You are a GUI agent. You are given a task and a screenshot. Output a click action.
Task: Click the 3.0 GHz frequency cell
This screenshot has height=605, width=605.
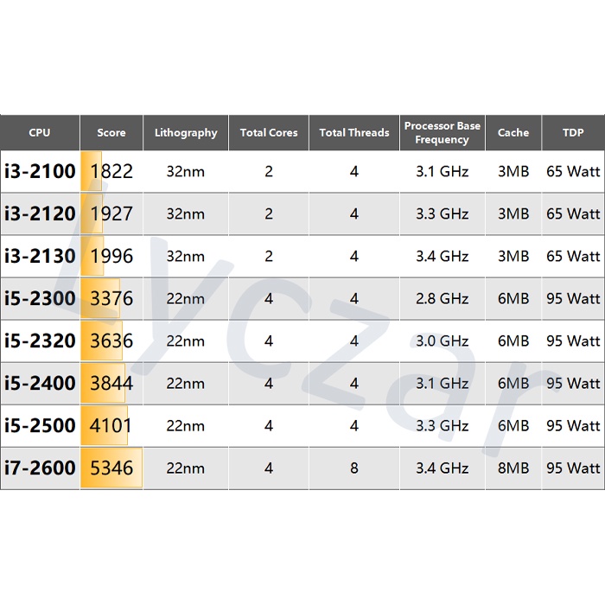(x=442, y=341)
